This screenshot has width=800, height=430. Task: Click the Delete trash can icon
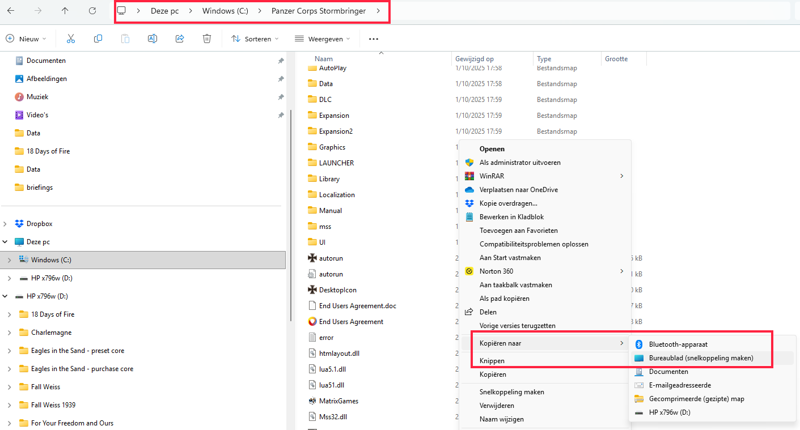click(x=207, y=39)
